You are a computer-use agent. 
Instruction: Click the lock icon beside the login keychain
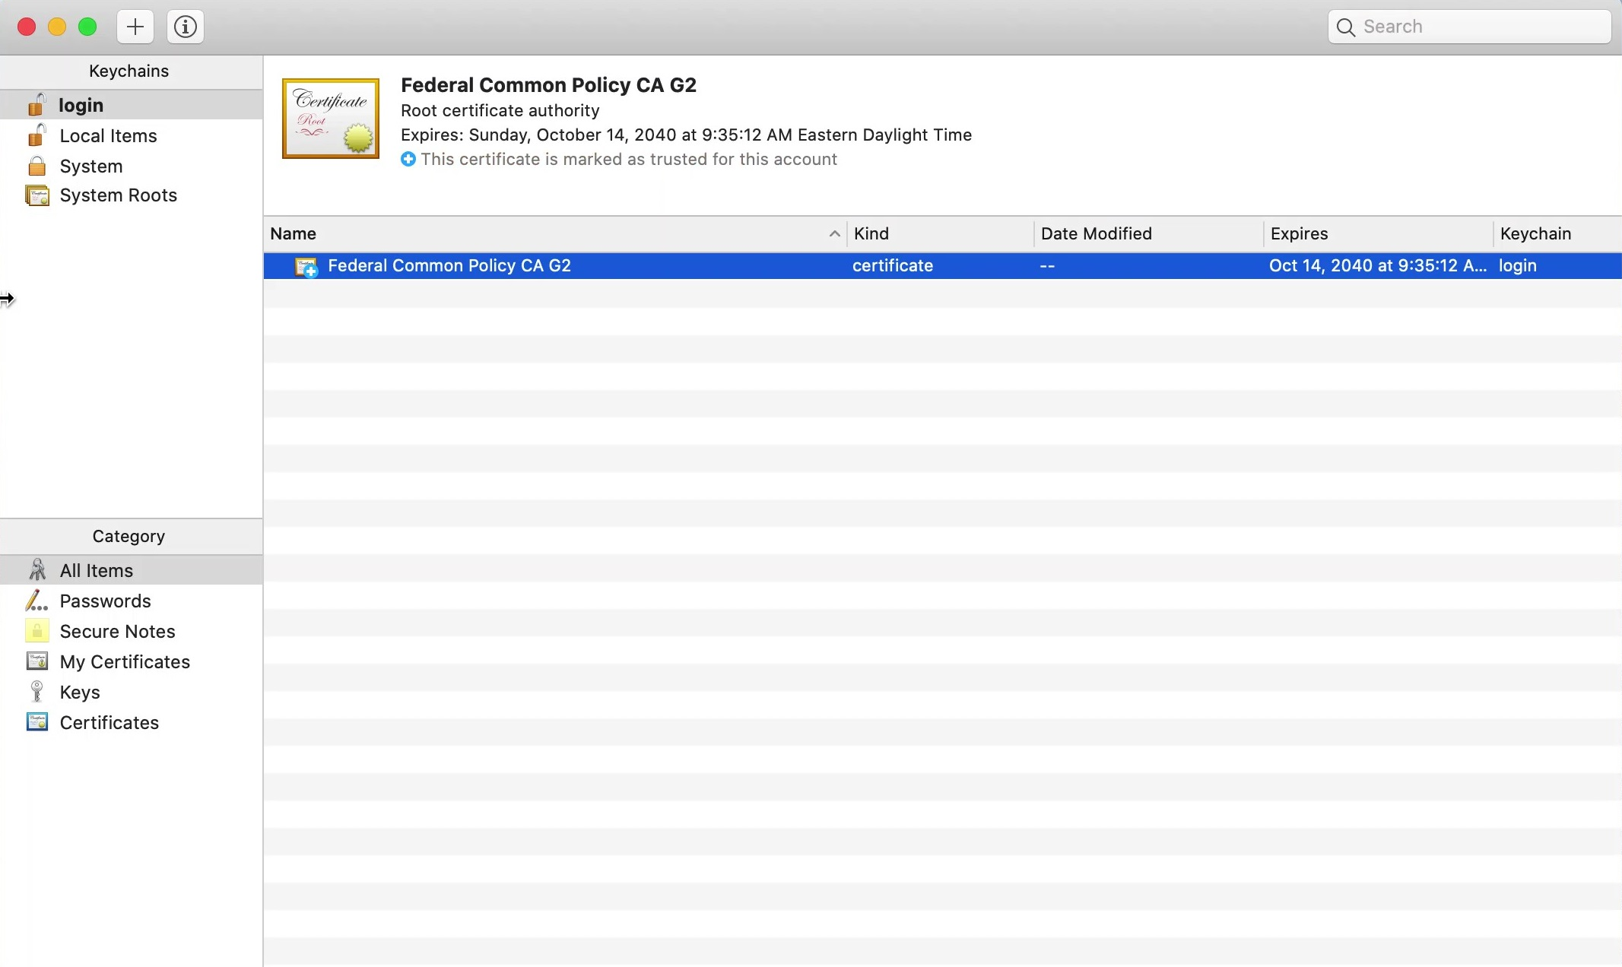pyautogui.click(x=37, y=104)
